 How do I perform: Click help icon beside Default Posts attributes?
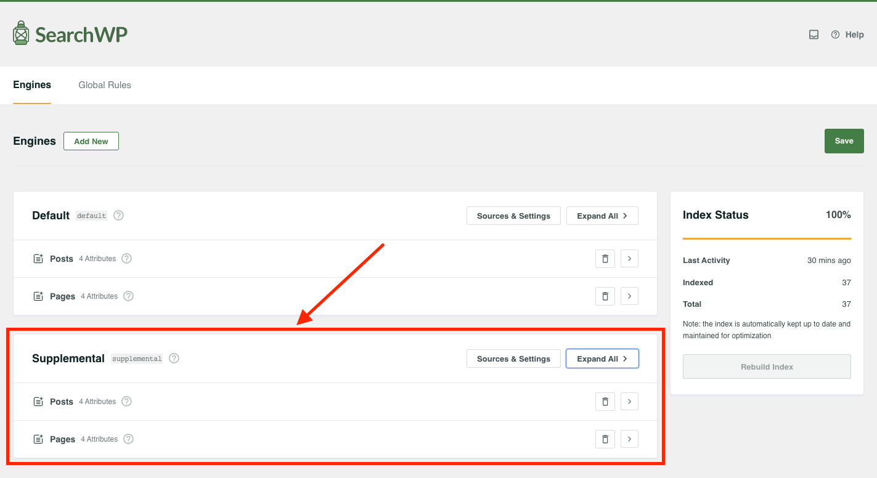coord(126,259)
